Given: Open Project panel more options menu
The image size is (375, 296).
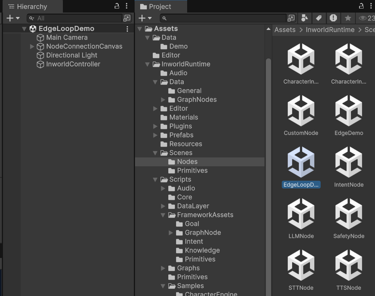Looking at the screenshot, I should 371,6.
